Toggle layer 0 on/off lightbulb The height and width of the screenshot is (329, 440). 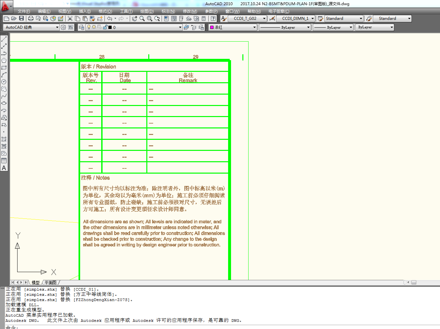pyautogui.click(x=89, y=27)
